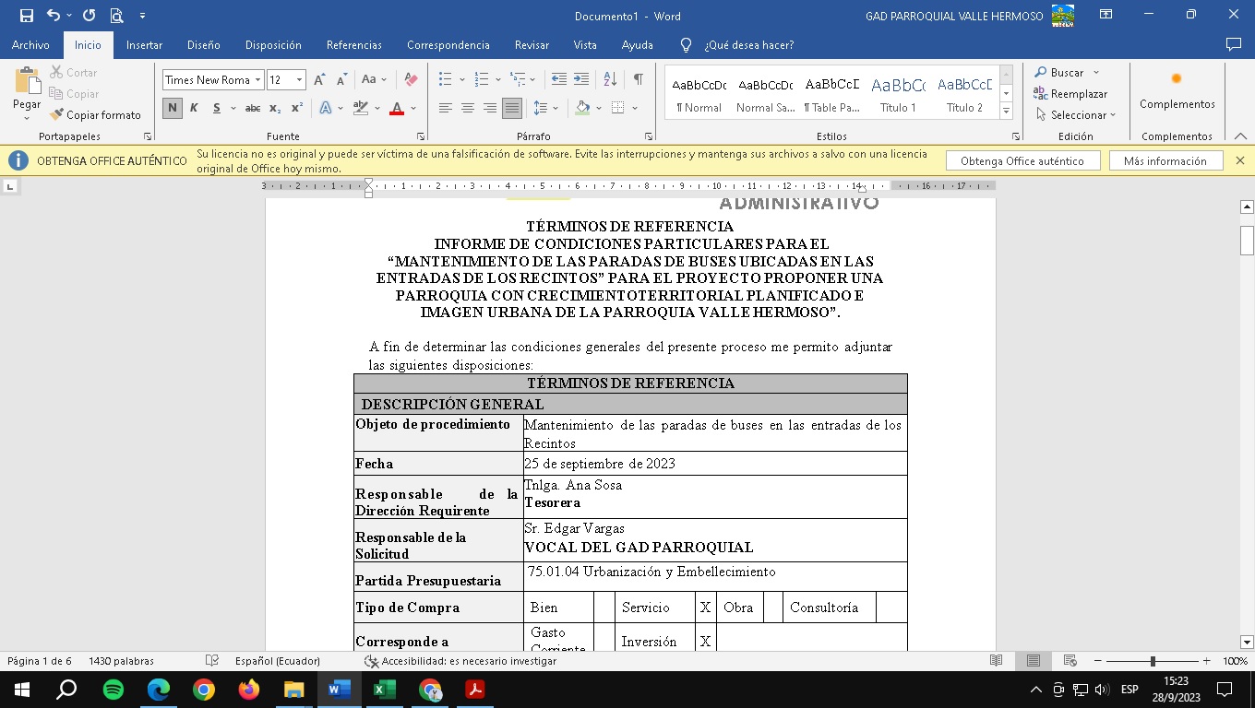Image resolution: width=1255 pixels, height=708 pixels.
Task: Click the Obtenga Office auténtico button
Action: coord(1022,161)
